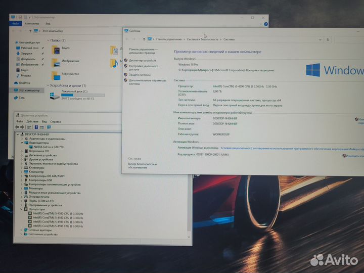Open Центр безопасности и обслуживания link
364x273 pixels.
[142, 165]
